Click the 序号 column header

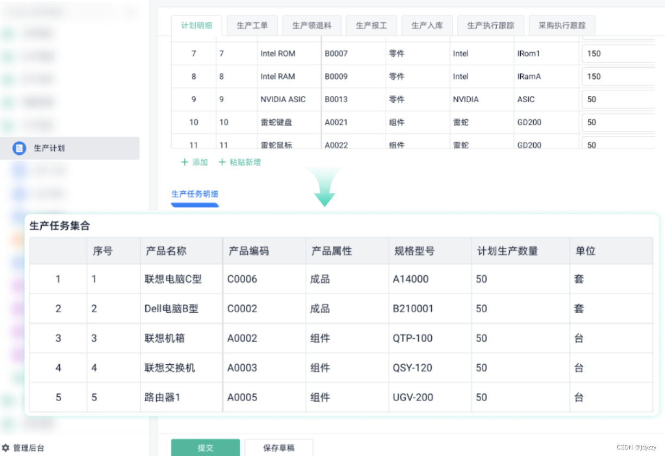point(114,251)
